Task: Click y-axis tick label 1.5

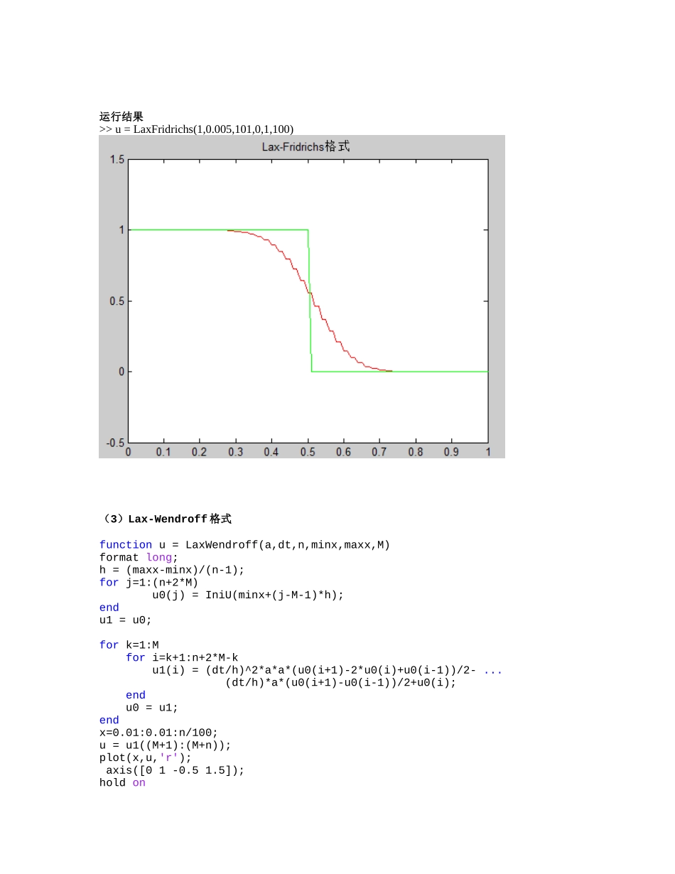Action: [117, 160]
